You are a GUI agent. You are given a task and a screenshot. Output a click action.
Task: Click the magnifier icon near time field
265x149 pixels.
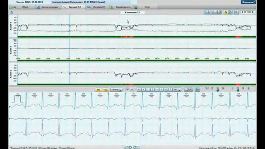tap(236, 12)
